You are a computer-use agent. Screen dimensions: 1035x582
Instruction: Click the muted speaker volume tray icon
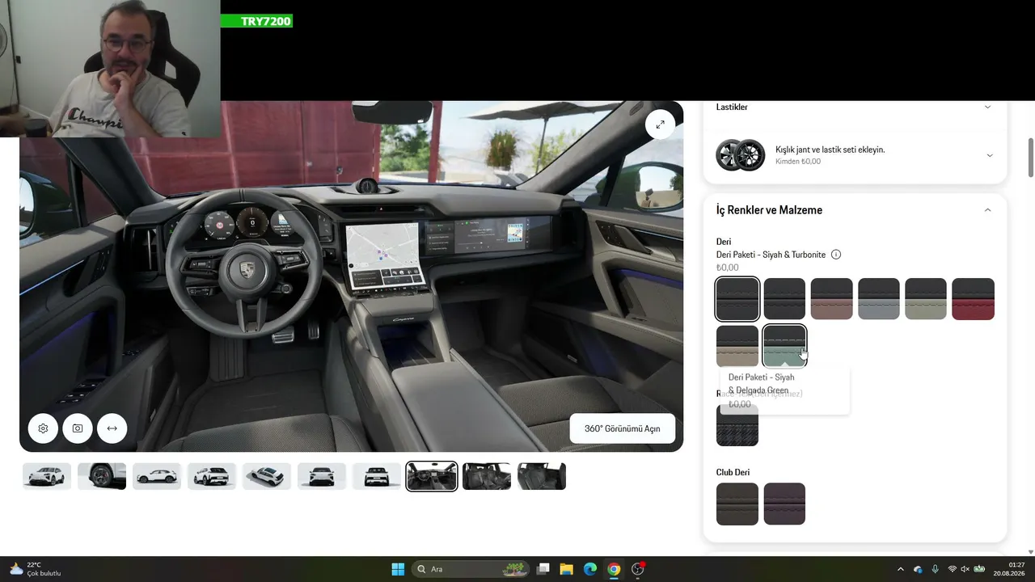965,569
